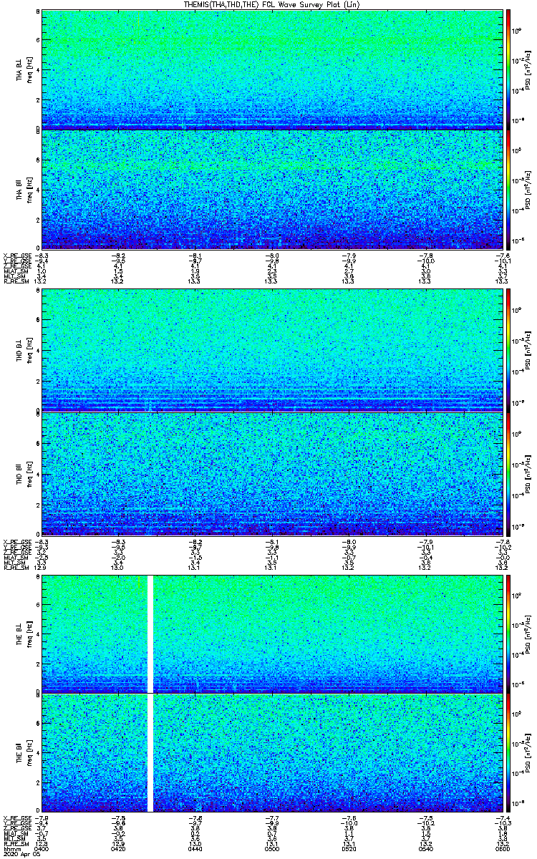Click the PSD color bar beside THD B-perpendicular
The width and height of the screenshot is (537, 859).
(508, 350)
